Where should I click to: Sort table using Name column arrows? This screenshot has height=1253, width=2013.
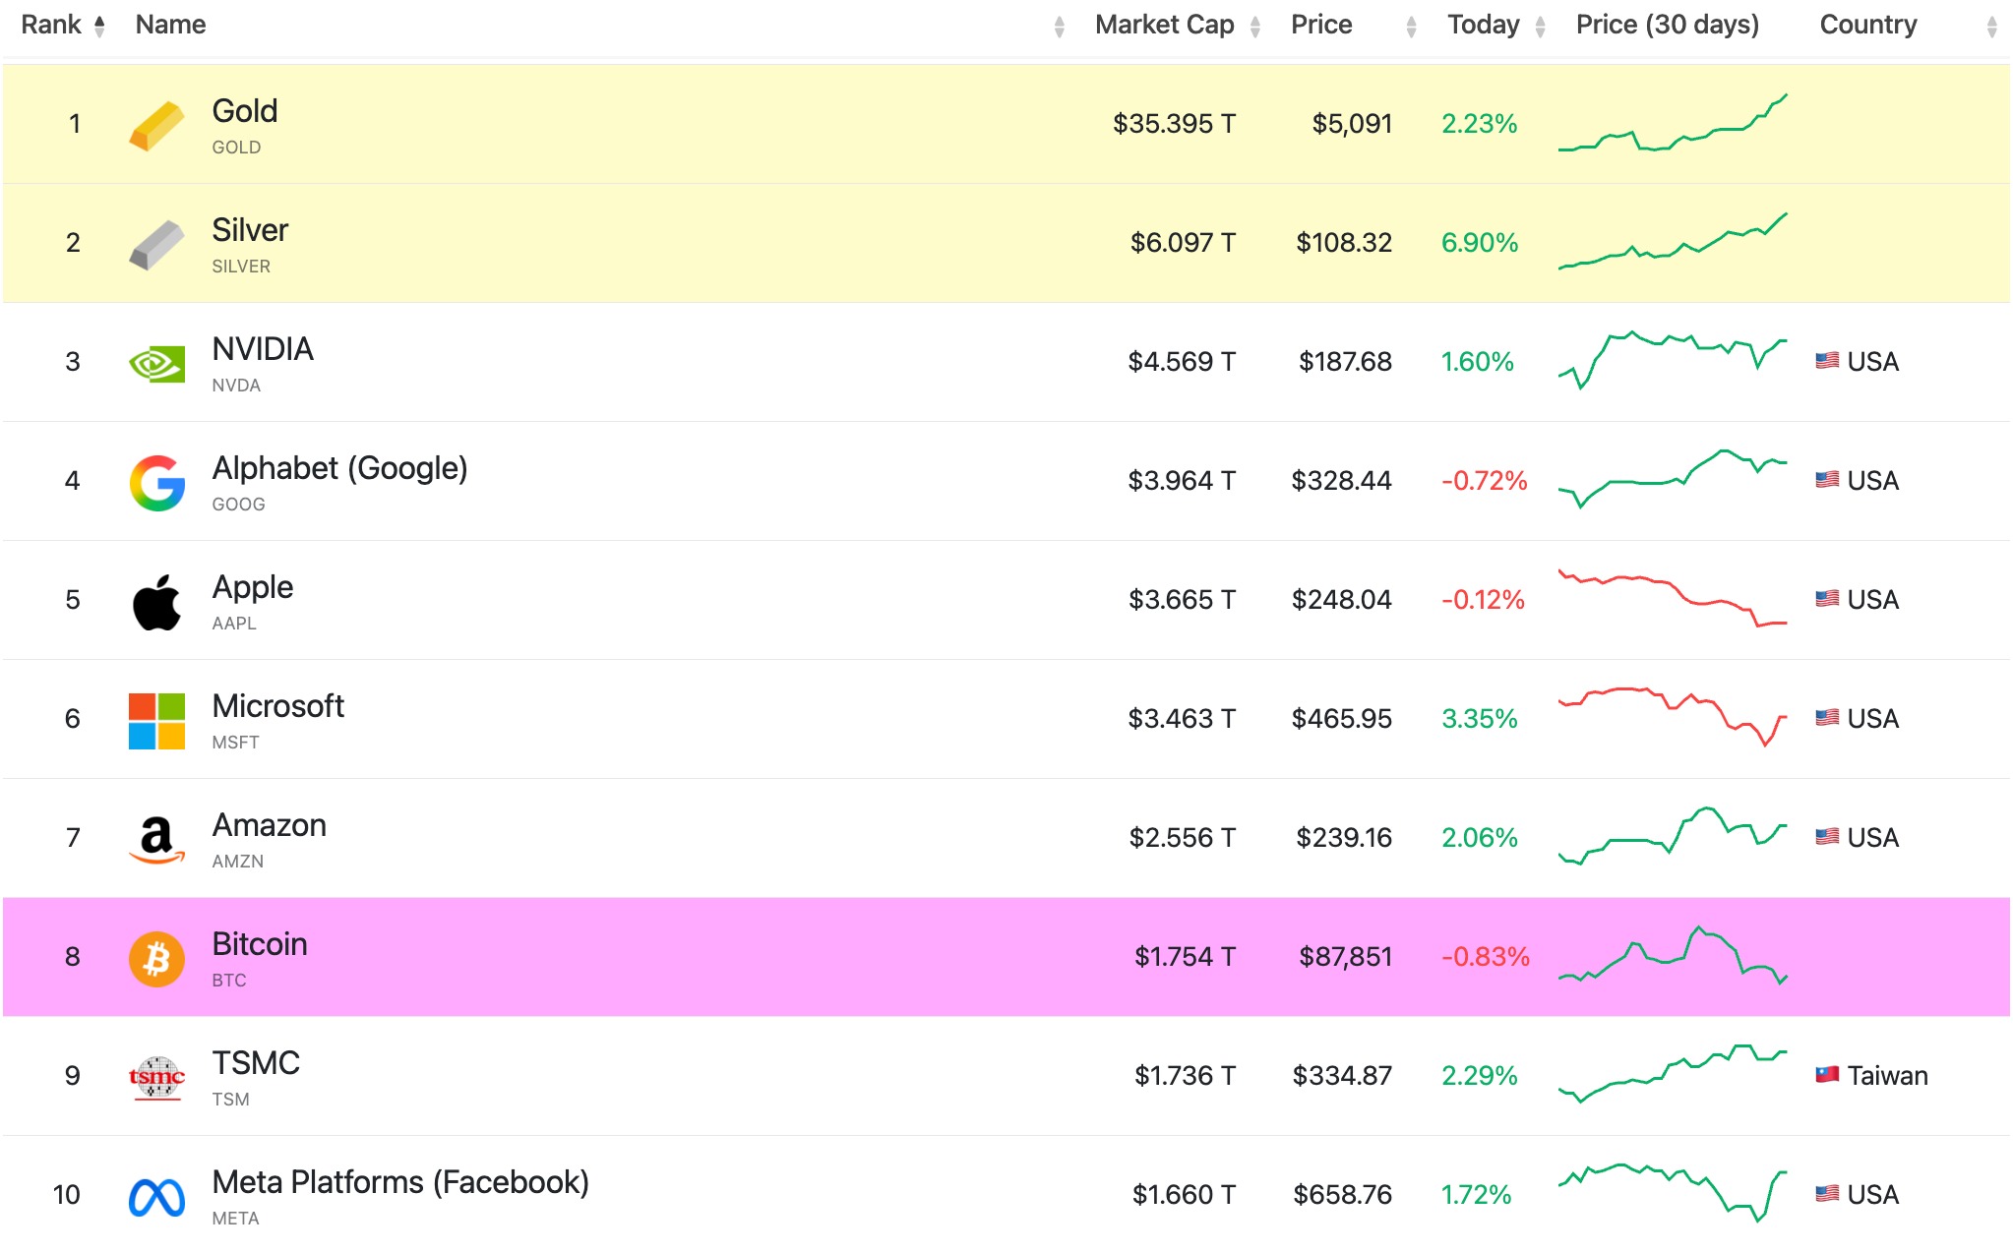pyautogui.click(x=1059, y=27)
